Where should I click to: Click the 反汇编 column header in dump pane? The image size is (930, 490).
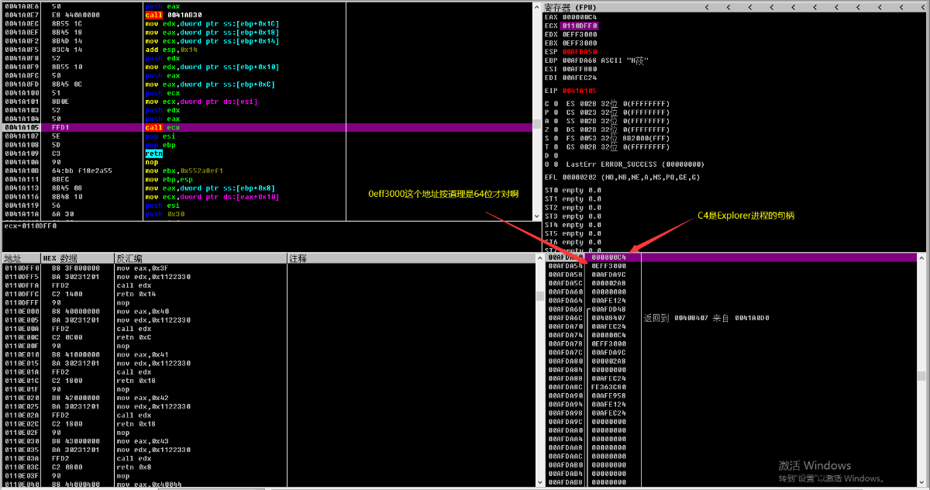coord(200,258)
